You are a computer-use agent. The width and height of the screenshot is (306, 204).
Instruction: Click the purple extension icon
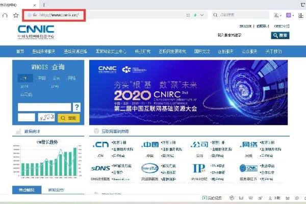coord(289,15)
